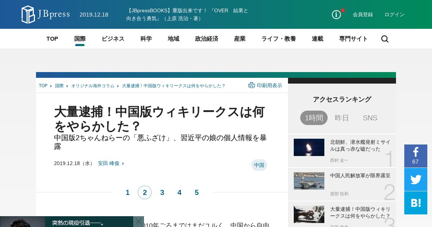Viewport: 432px width, 227px height.
Task: Select 国際 navigation item
Action: (x=80, y=39)
